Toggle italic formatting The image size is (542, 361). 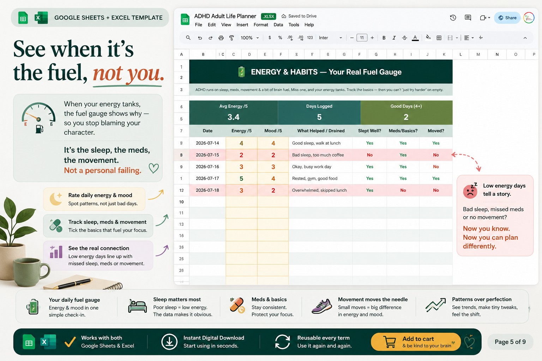pyautogui.click(x=394, y=38)
